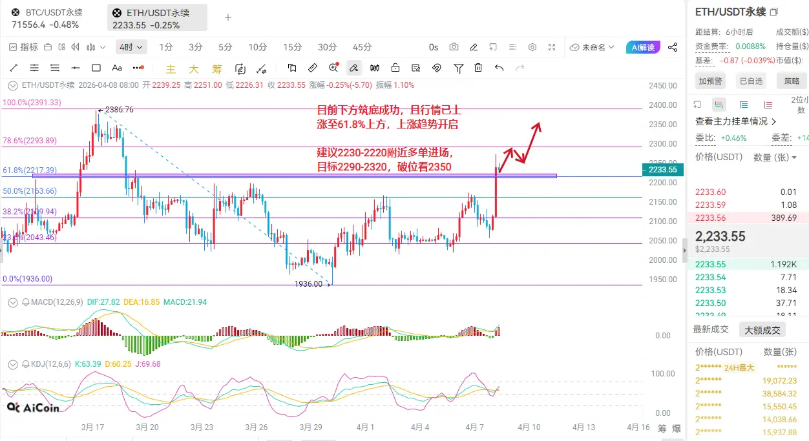Add a new chart tab with plus

(x=227, y=17)
